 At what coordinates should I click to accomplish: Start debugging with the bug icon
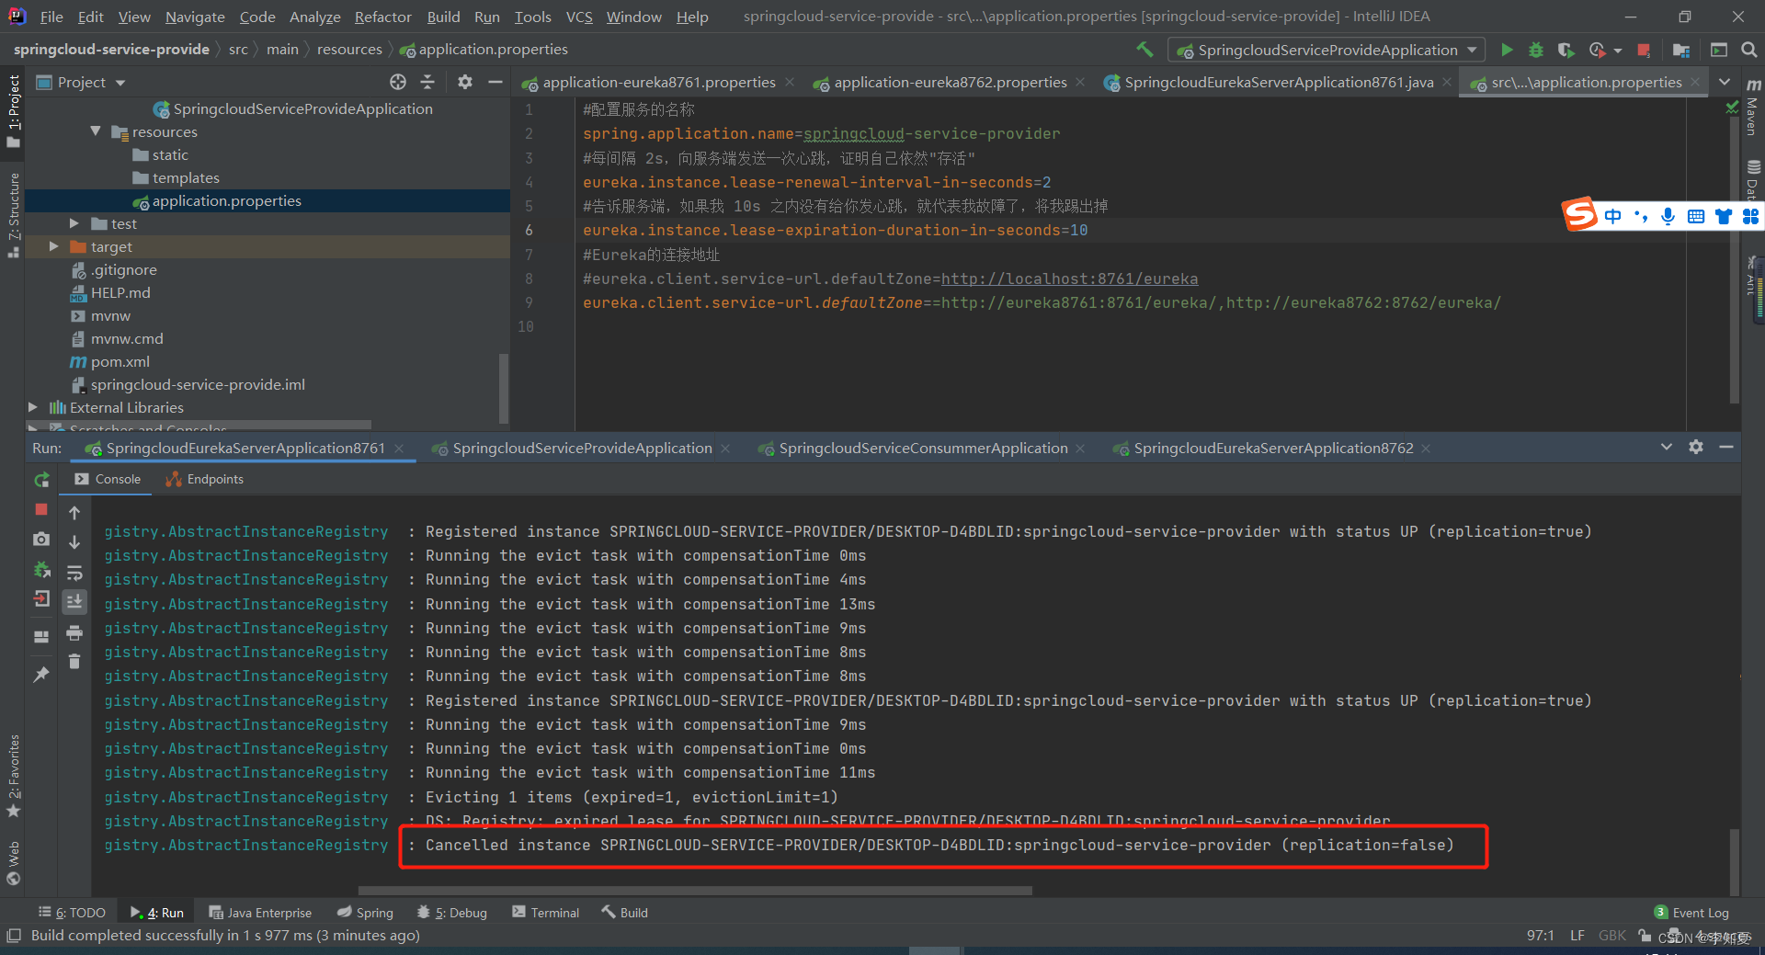1535,50
